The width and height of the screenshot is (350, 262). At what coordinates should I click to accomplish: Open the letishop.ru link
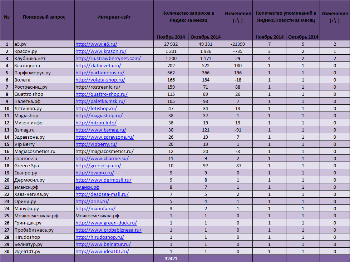(96, 108)
